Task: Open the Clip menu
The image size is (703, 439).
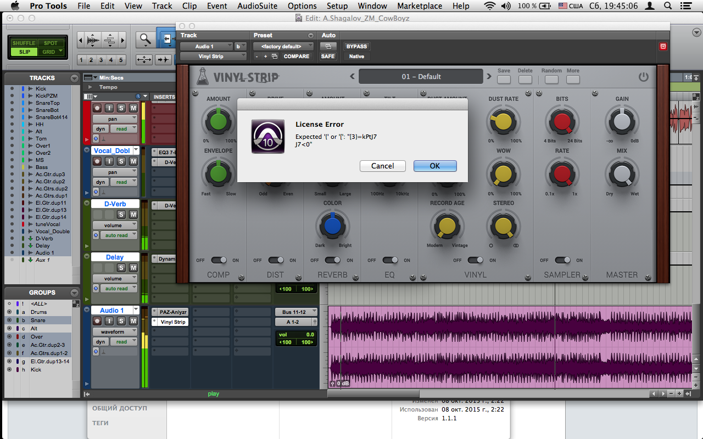Action: click(189, 6)
